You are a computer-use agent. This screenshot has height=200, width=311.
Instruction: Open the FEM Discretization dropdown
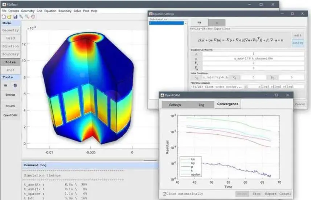click(x=219, y=87)
